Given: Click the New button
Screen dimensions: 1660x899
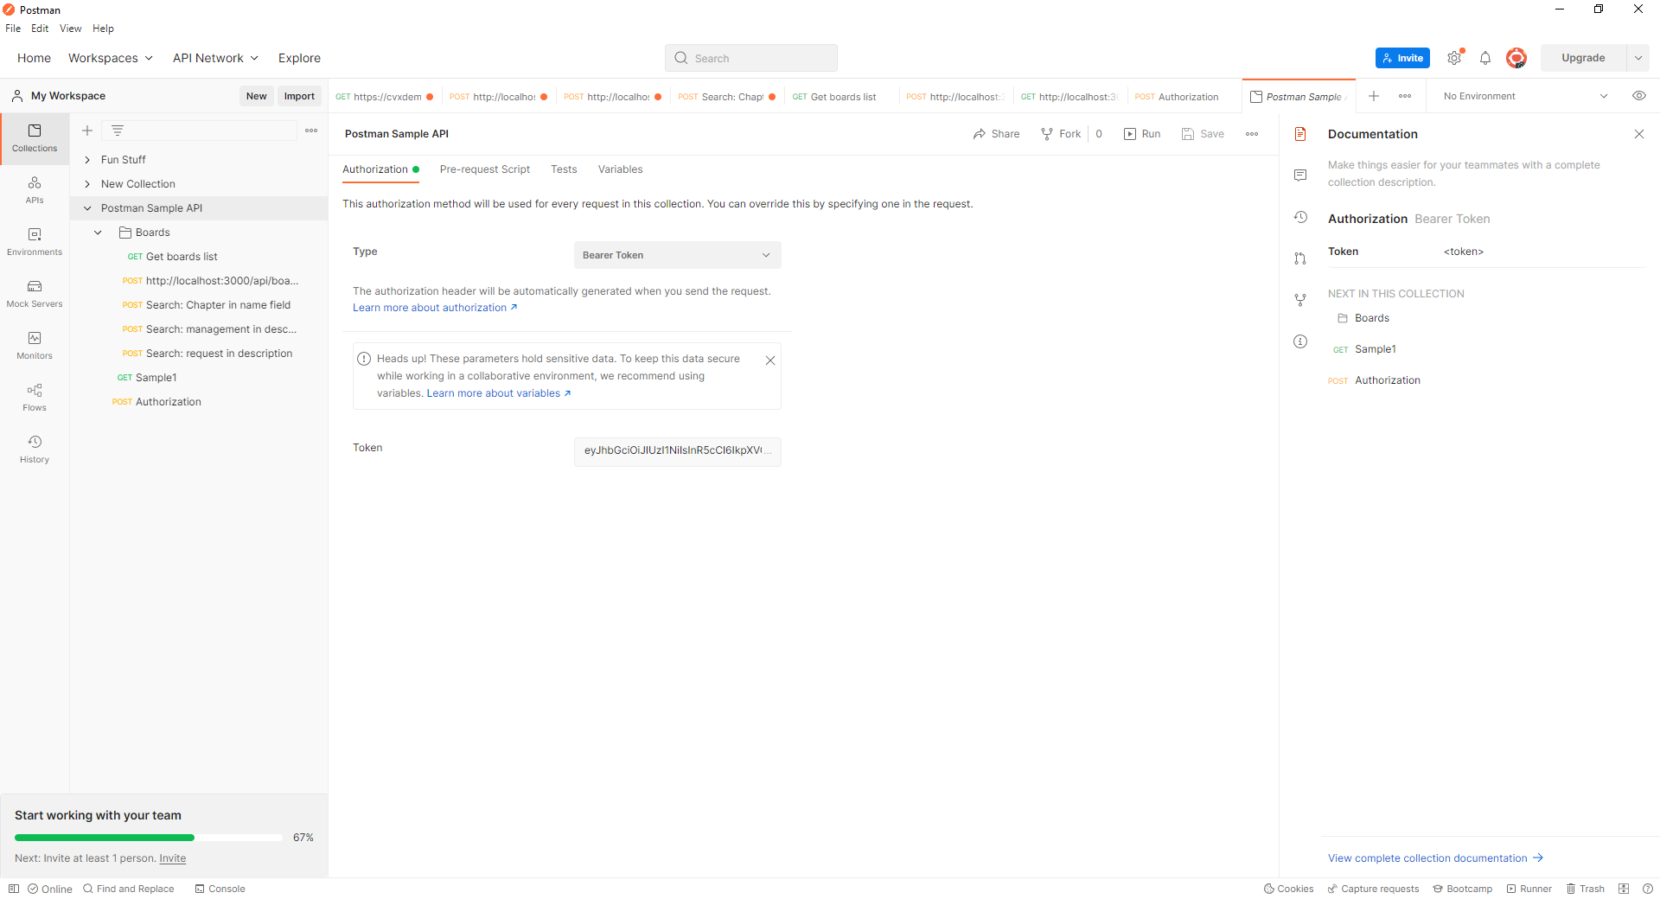Looking at the screenshot, I should pos(257,96).
